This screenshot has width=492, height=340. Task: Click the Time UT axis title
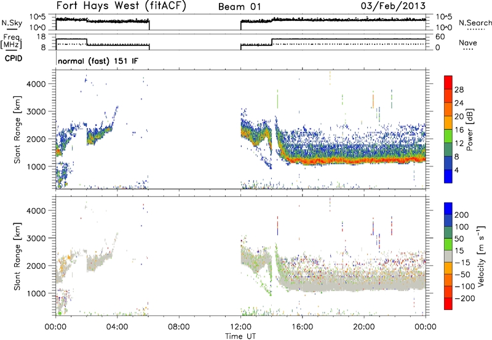[x=240, y=336]
